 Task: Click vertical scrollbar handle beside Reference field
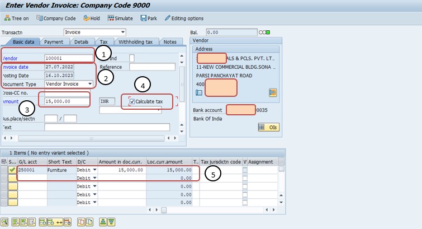click(182, 84)
